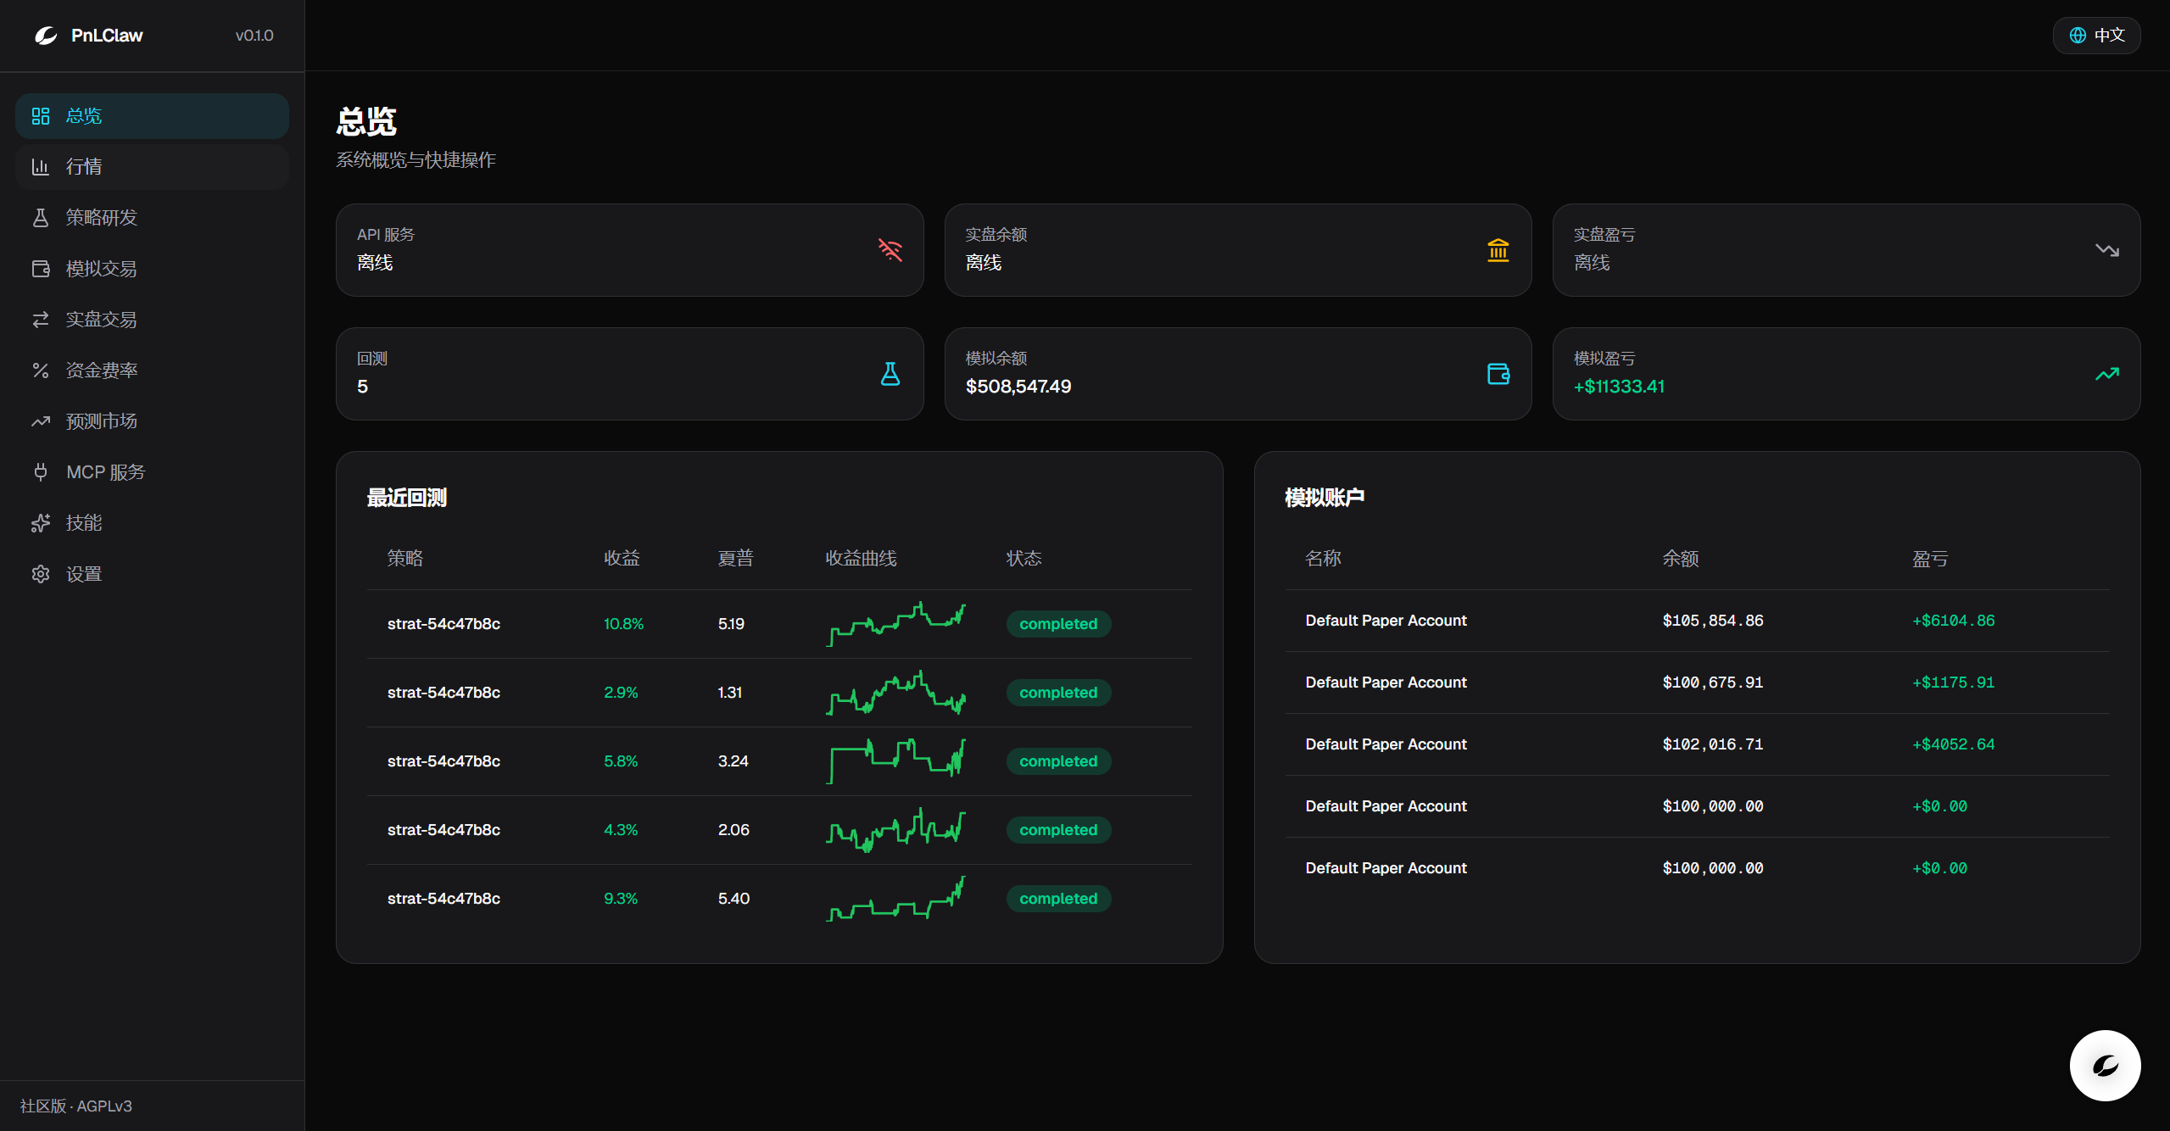Screen dimensions: 2170x1131
Task: Click the equity curve sparkline for 2.9% row
Action: (x=895, y=693)
